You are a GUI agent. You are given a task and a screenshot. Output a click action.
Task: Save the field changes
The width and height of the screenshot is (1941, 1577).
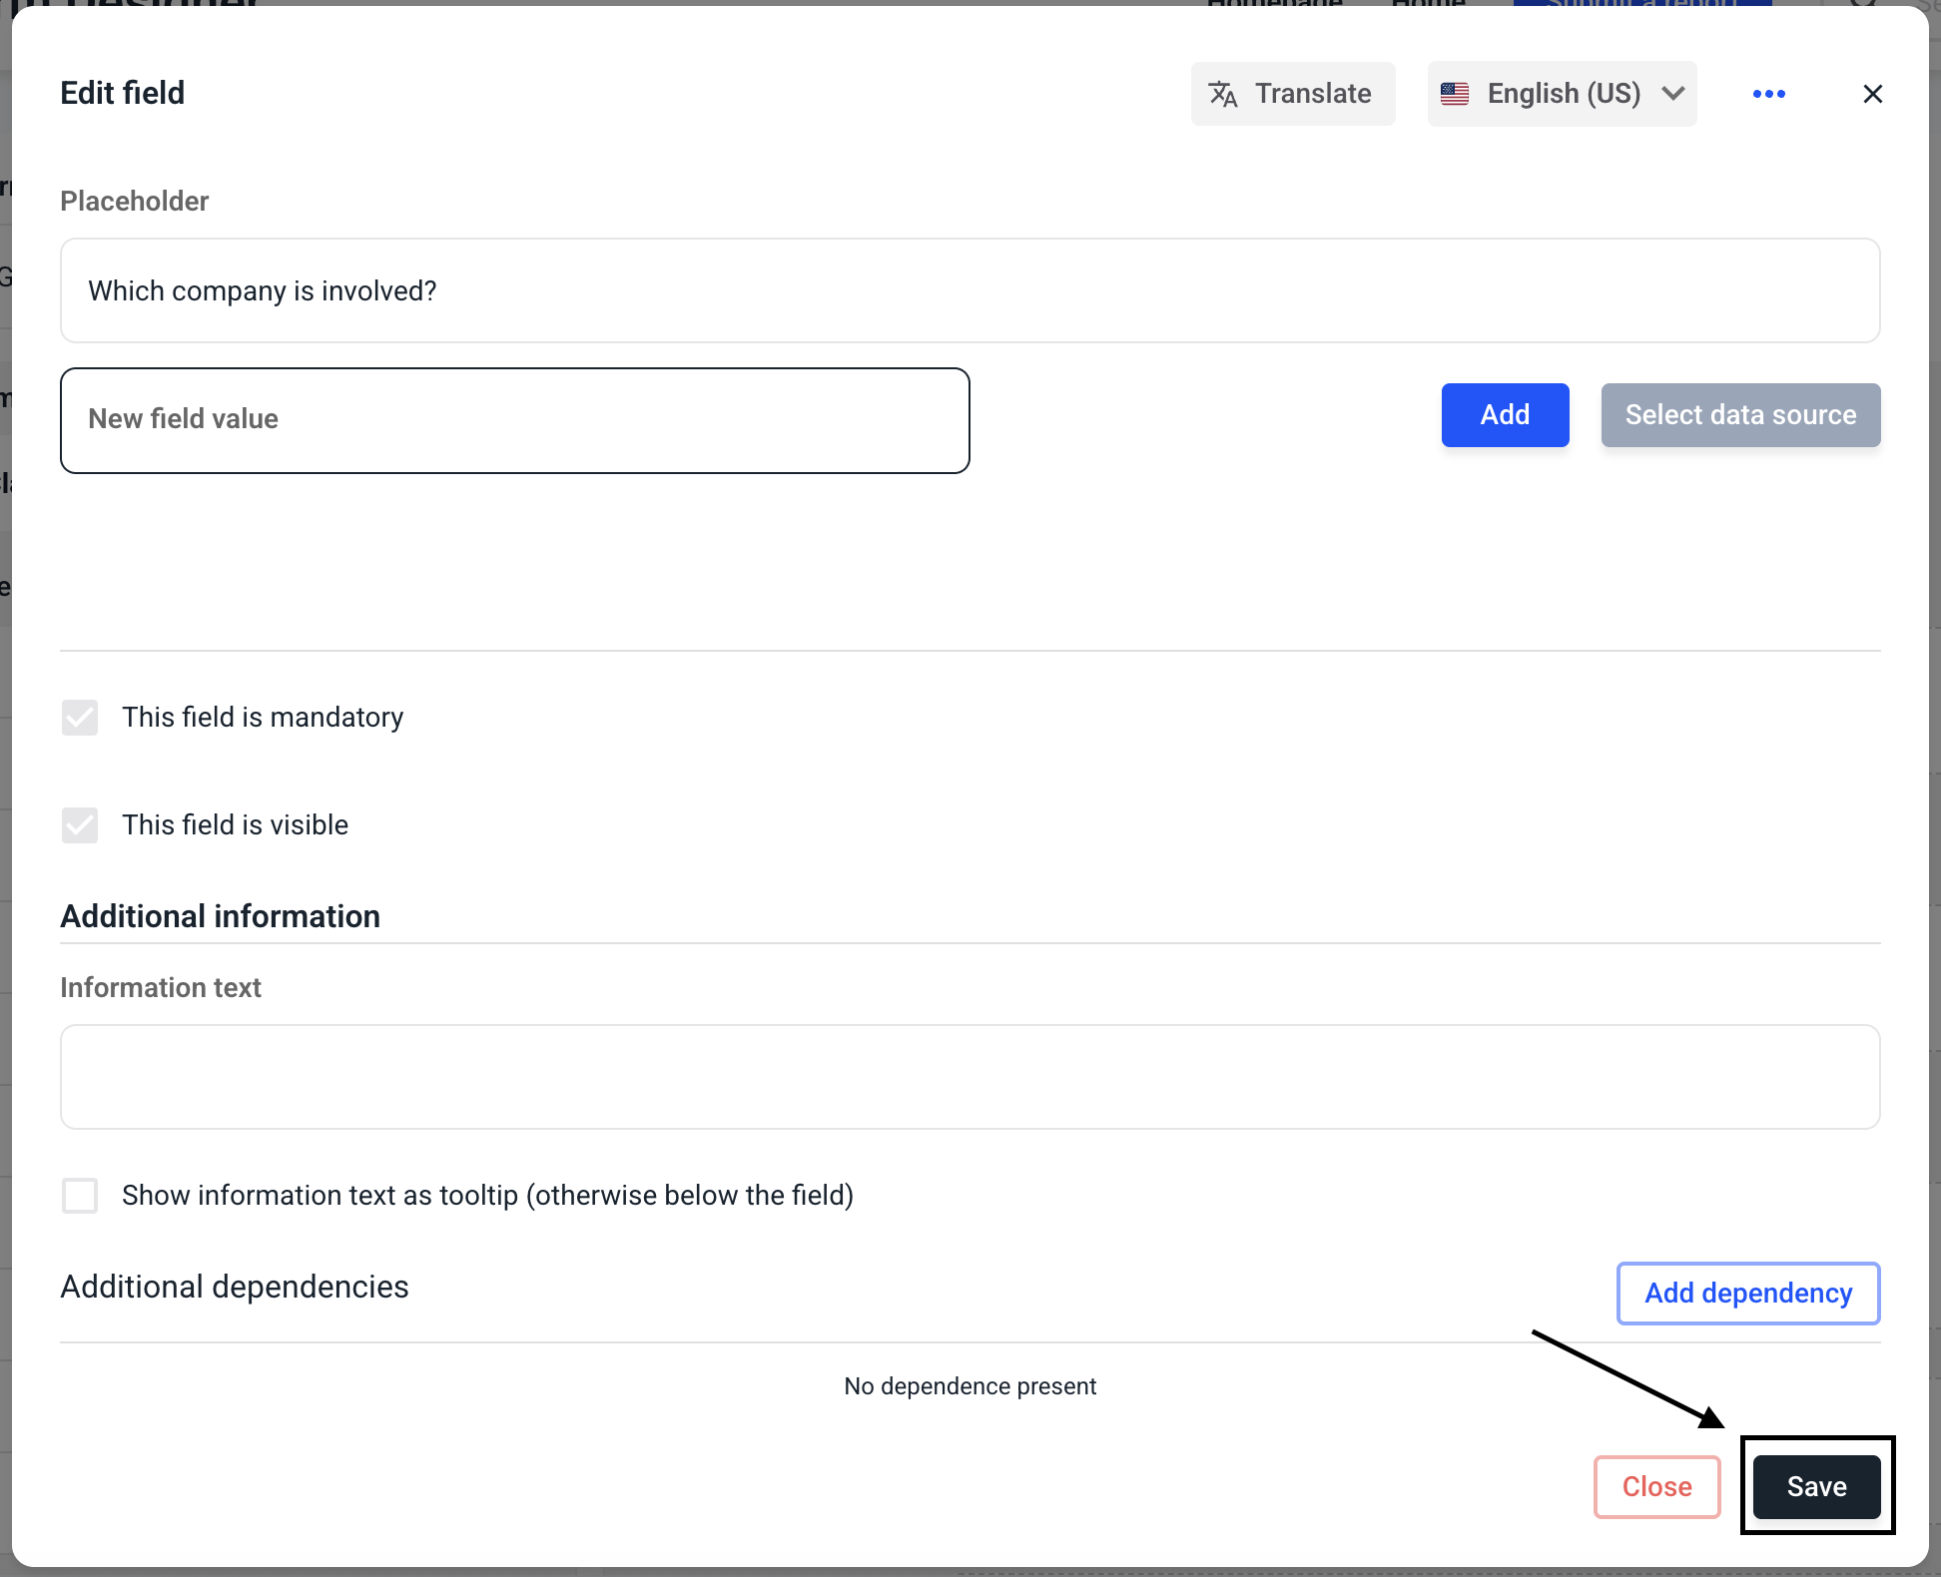(x=1816, y=1487)
